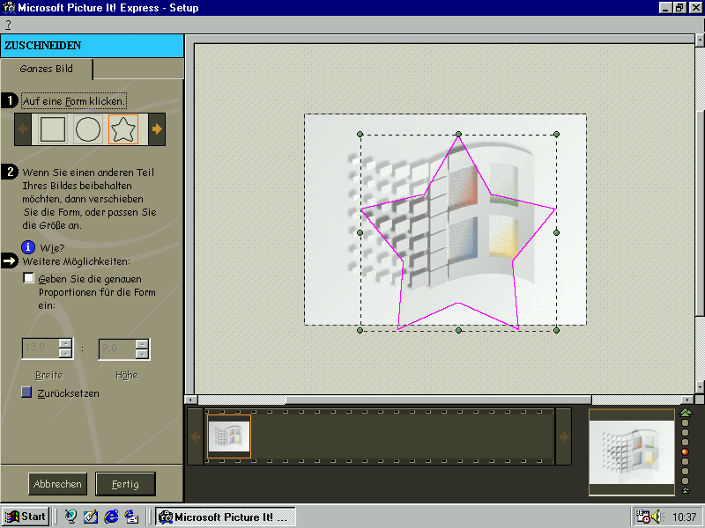Click the Zurücksetzen reset square

click(x=27, y=392)
